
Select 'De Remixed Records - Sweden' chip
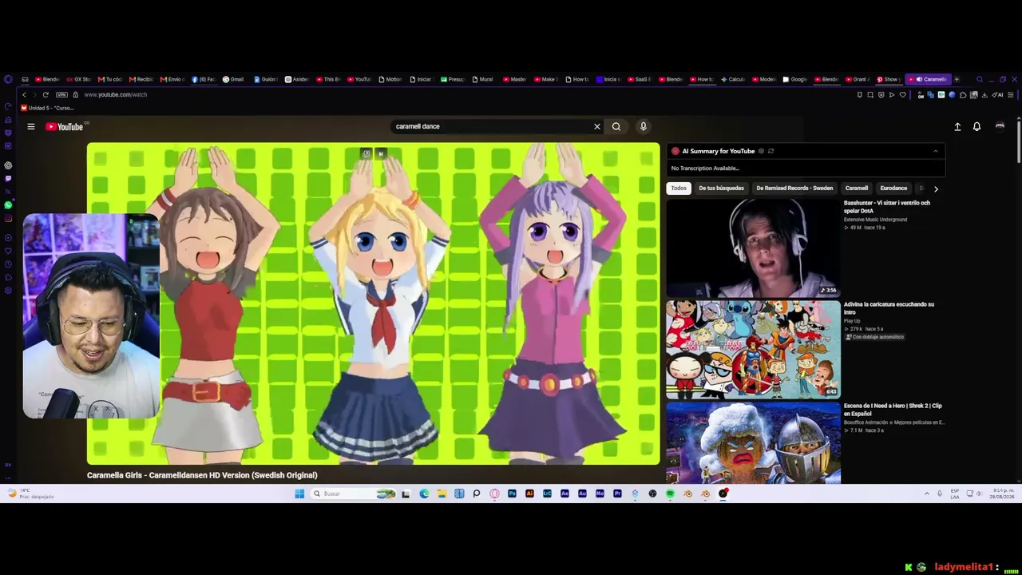[794, 188]
